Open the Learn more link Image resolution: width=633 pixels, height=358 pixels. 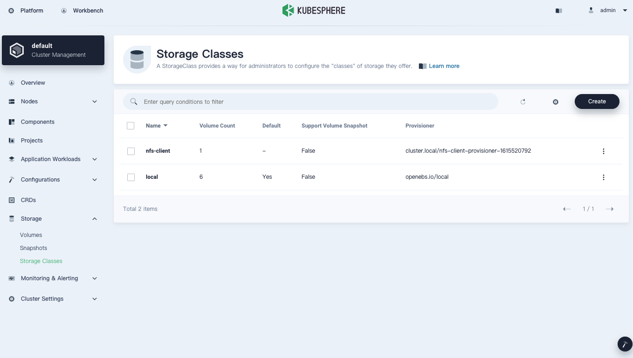443,66
